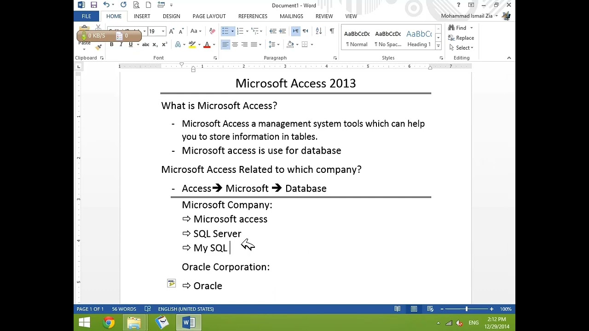Apply subscript formatting
The width and height of the screenshot is (589, 331).
pos(155,45)
